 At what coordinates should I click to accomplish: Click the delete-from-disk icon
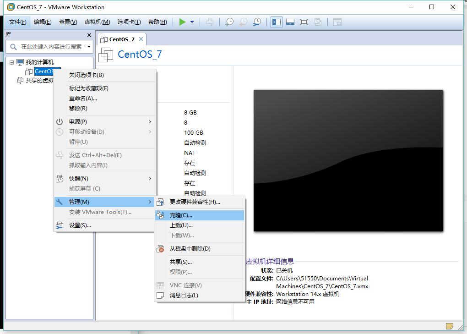160,249
